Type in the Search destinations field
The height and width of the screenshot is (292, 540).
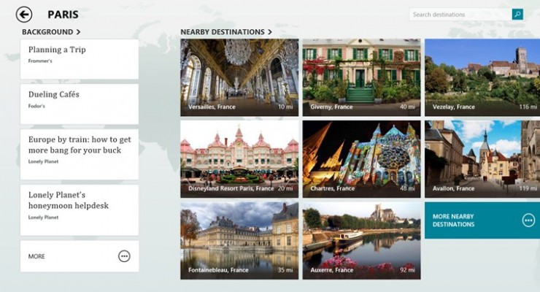pyautogui.click(x=460, y=14)
